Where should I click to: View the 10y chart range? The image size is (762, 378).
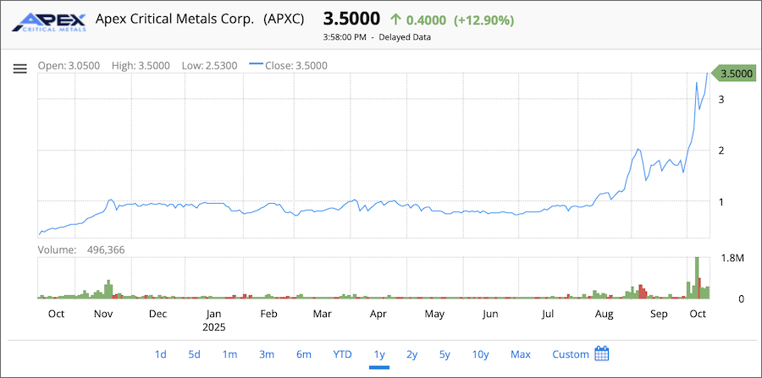[x=480, y=354]
